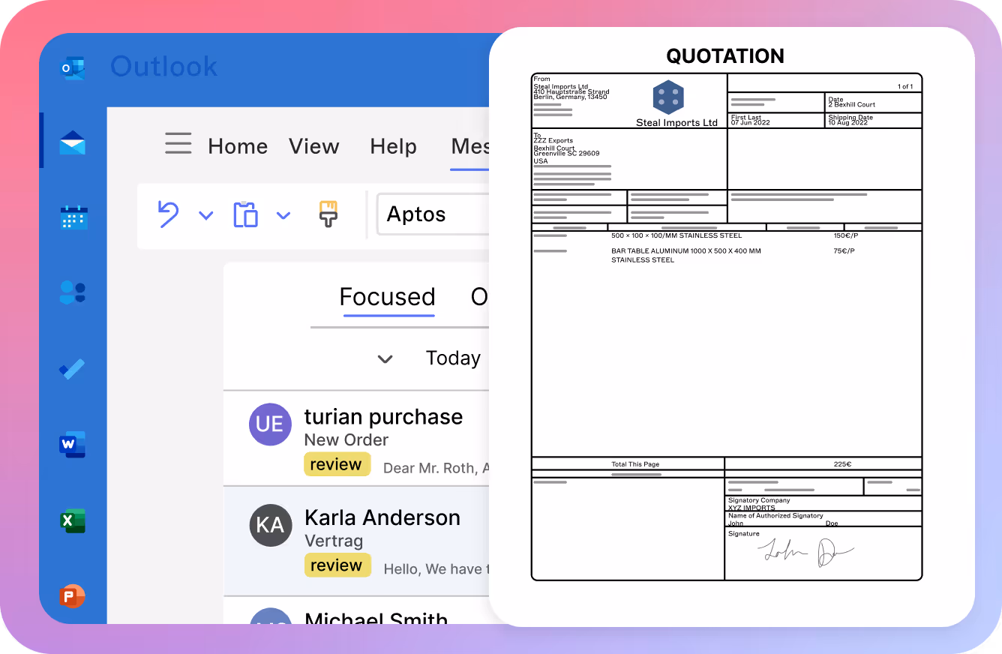Open the Michael Smith email

click(357, 611)
